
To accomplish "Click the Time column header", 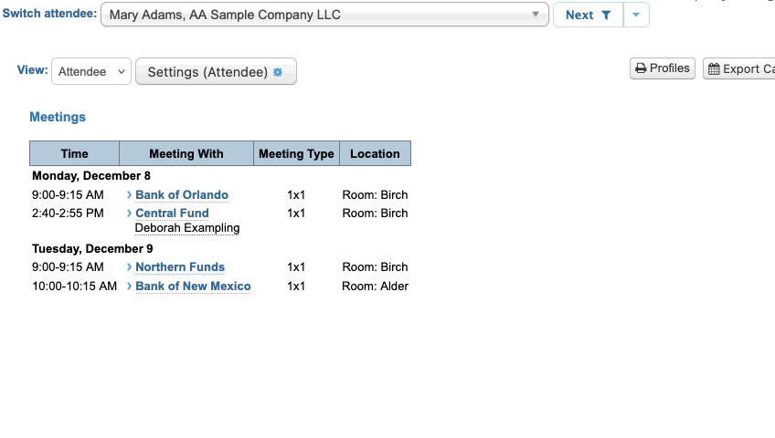I will [x=74, y=153].
